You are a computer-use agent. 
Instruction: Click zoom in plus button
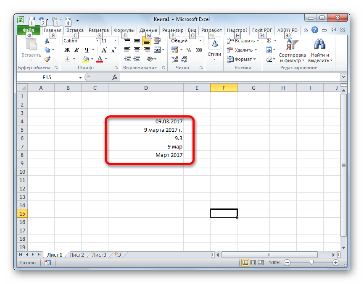(x=336, y=263)
